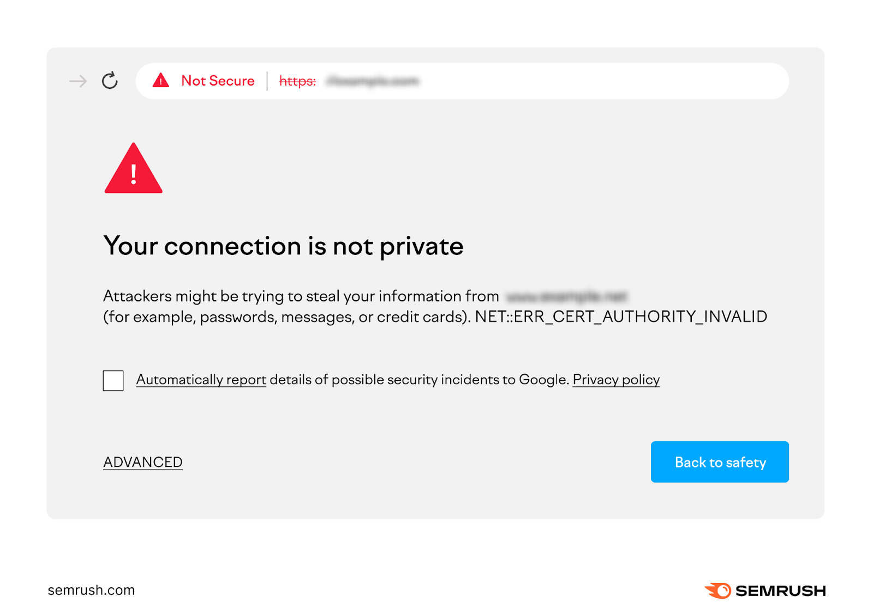This screenshot has width=873, height=614.
Task: Click the Semrush logo icon
Action: tap(719, 590)
